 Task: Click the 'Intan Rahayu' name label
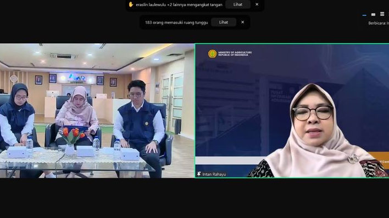pyautogui.click(x=214, y=174)
